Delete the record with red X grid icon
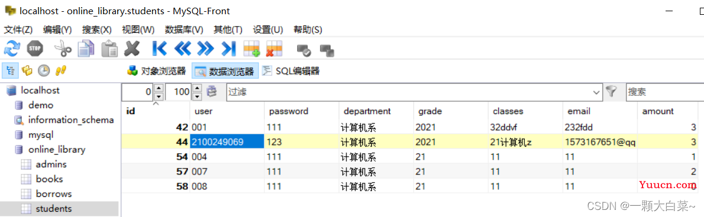Viewport: 704px width, 217px height. tap(274, 48)
